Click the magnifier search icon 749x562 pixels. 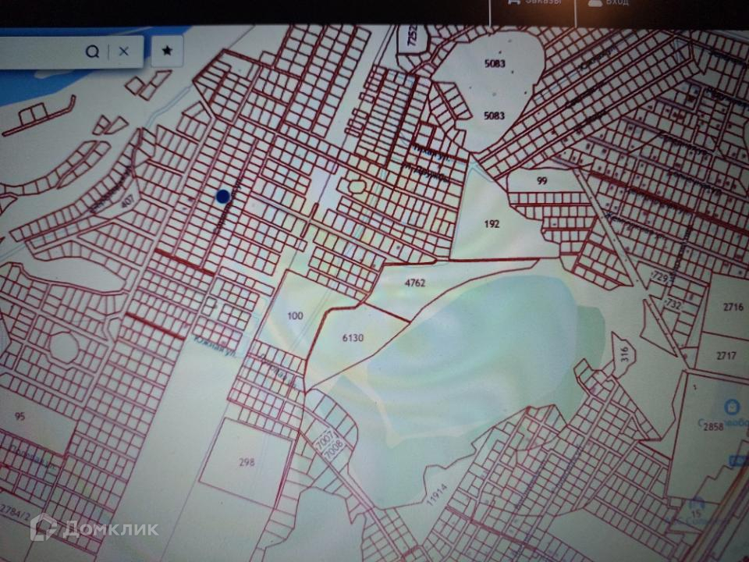coord(92,52)
